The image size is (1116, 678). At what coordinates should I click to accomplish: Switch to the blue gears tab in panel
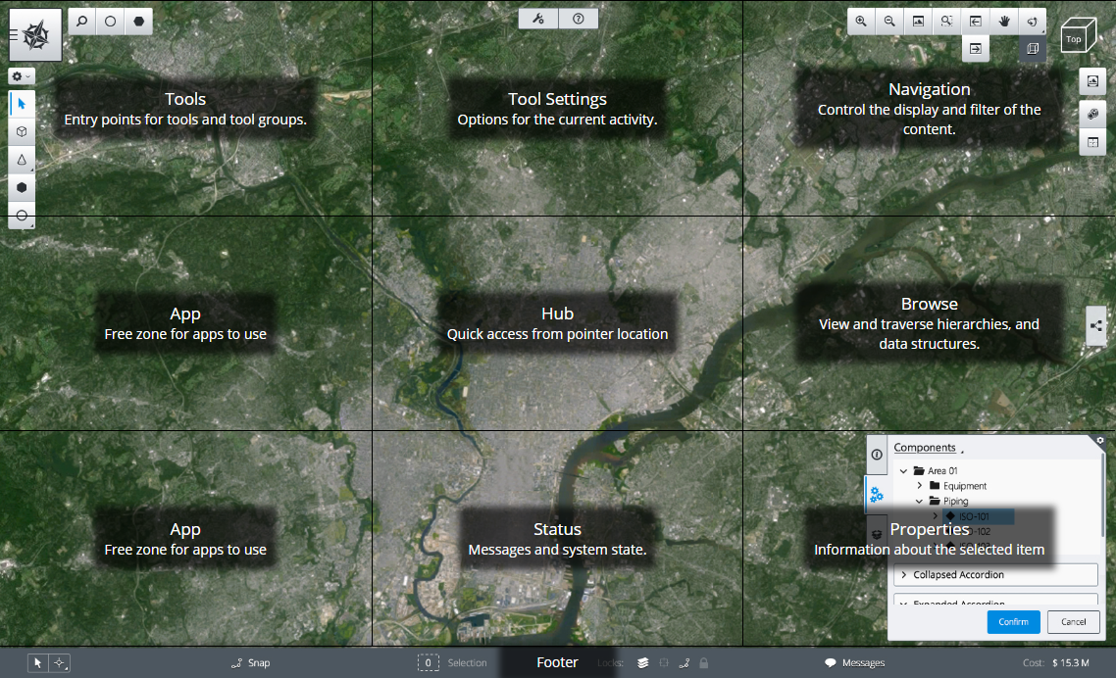pos(876,495)
